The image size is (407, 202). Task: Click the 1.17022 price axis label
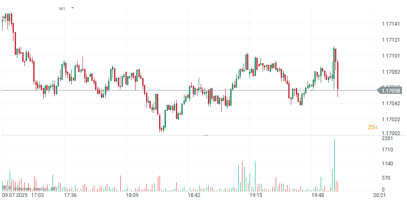coord(391,120)
